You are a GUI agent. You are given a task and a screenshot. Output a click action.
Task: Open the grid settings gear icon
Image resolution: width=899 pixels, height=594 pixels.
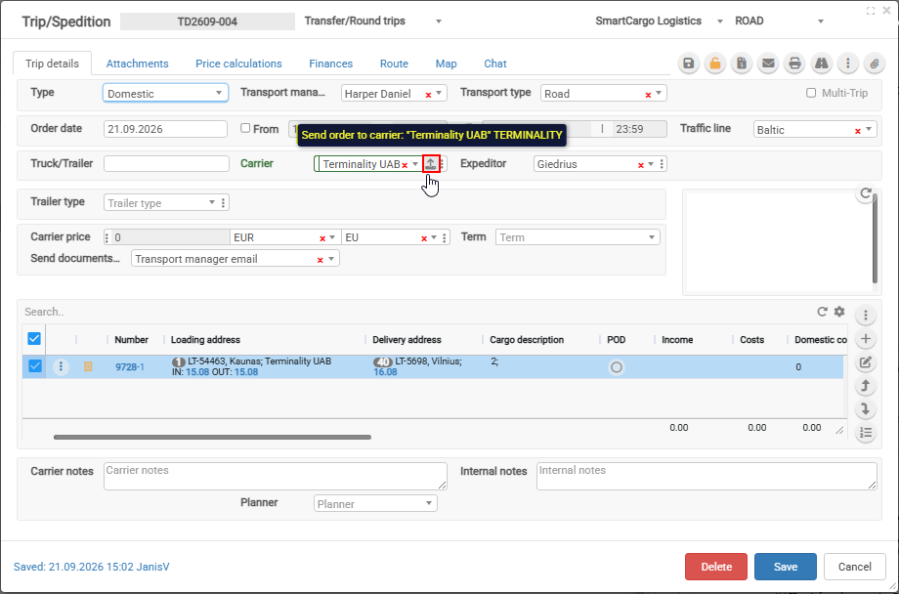[x=839, y=312]
